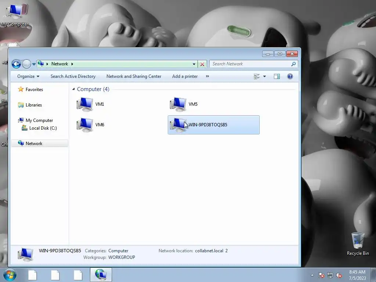This screenshot has width=376, height=282.
Task: Open Help with the question mark icon
Action: point(290,76)
